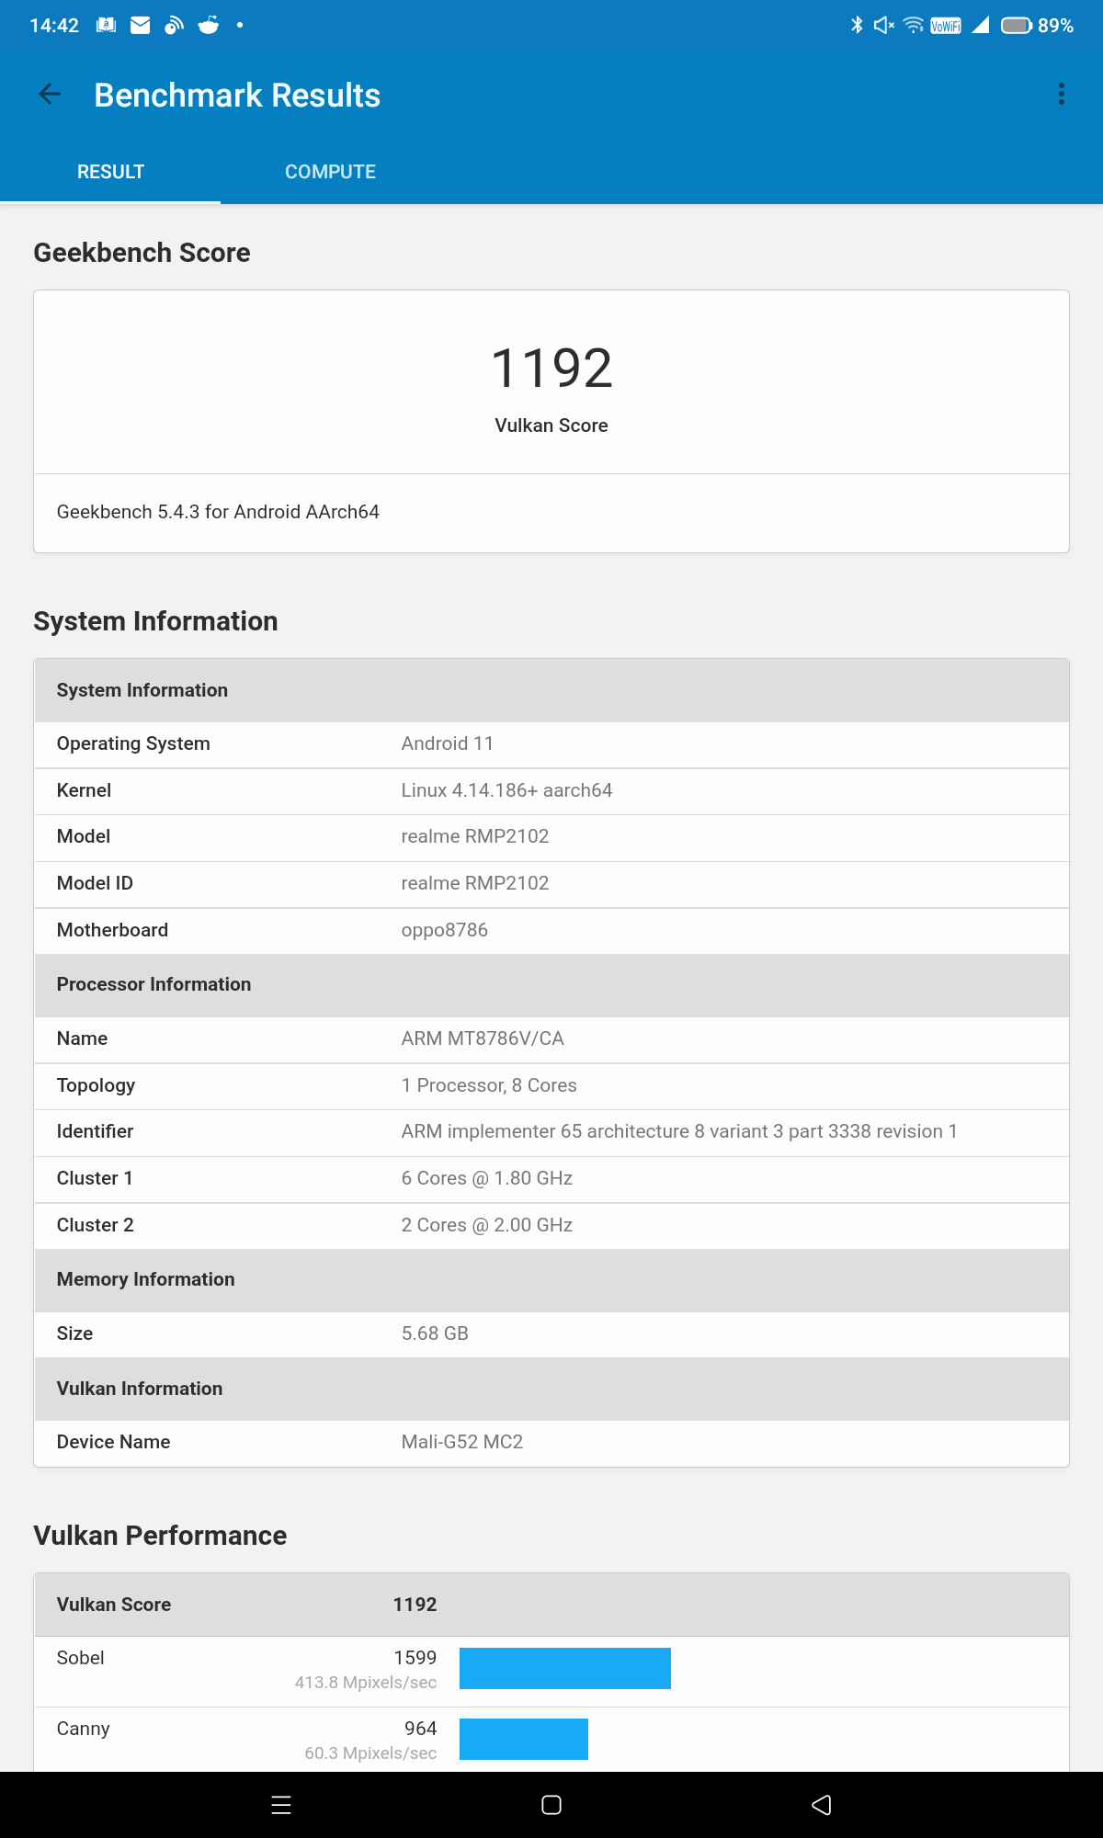Image resolution: width=1103 pixels, height=1838 pixels.
Task: Tap the mail notification icon in status bar
Action: [141, 26]
